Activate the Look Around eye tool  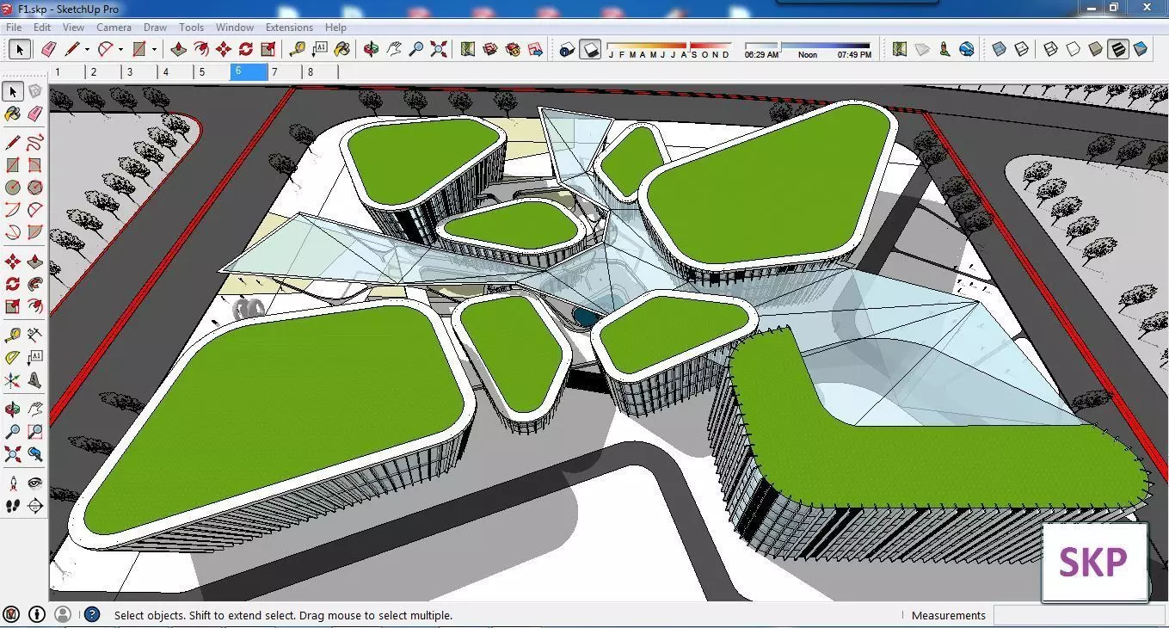pos(34,483)
